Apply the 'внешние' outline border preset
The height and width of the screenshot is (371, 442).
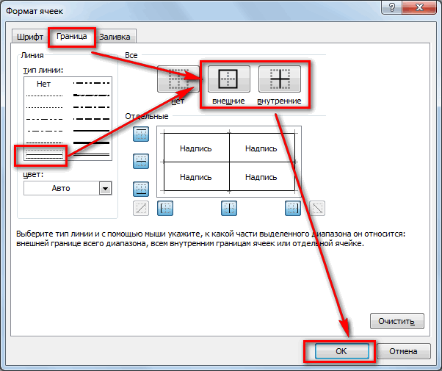(229, 79)
